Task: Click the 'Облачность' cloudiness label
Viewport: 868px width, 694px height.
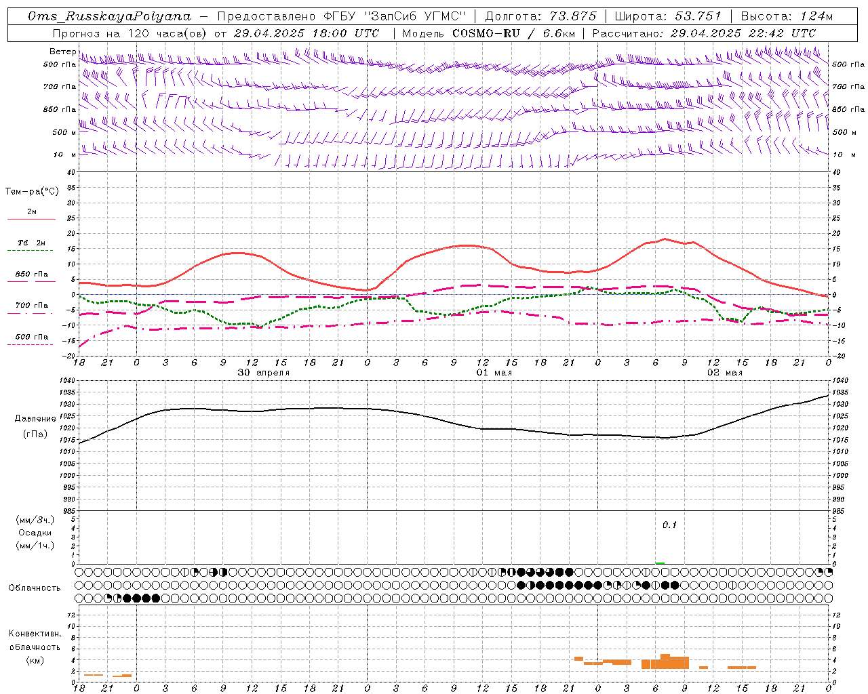Action: click(x=35, y=588)
